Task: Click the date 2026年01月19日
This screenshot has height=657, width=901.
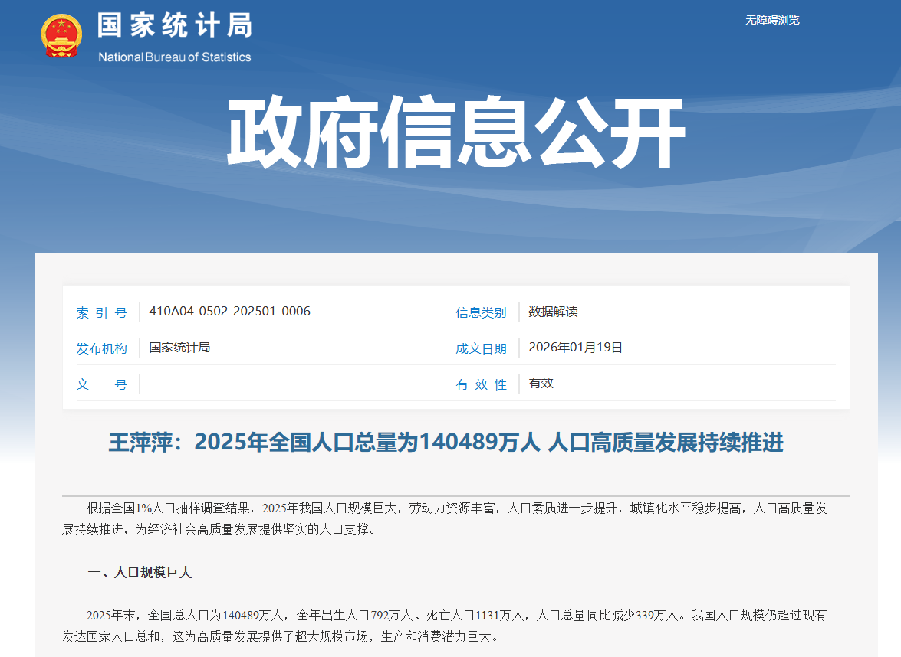Action: click(x=576, y=347)
